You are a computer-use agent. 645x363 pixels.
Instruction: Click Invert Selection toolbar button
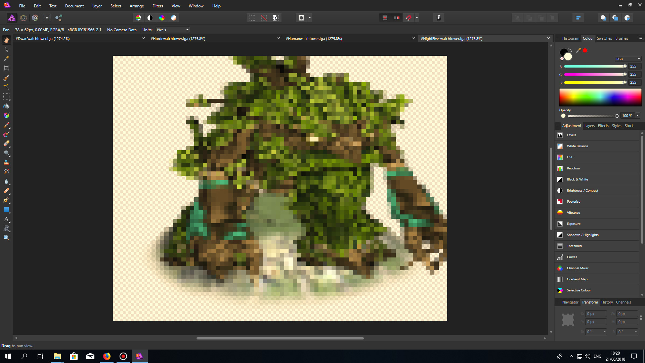point(276,18)
